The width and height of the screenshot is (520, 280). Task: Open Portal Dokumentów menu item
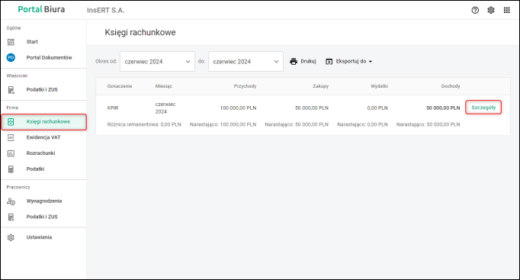pos(49,58)
